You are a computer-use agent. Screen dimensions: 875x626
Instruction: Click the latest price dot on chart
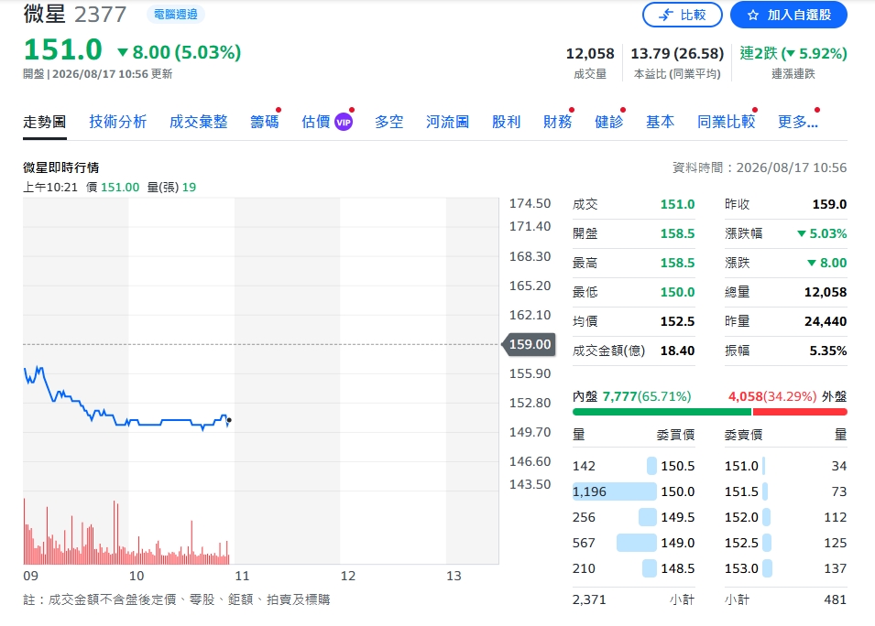click(229, 420)
